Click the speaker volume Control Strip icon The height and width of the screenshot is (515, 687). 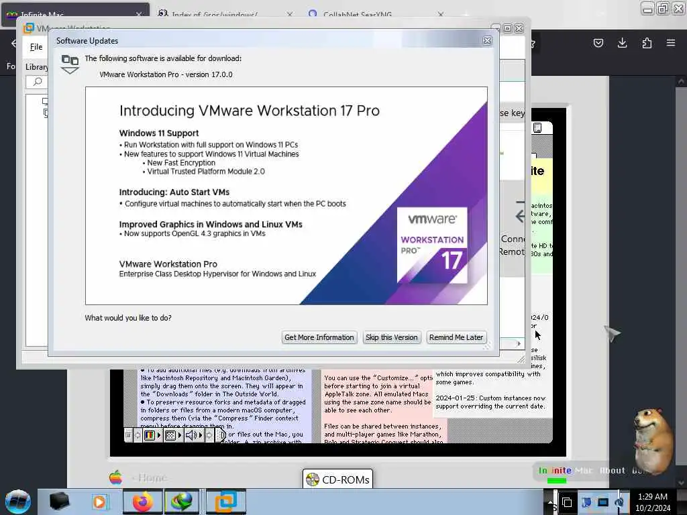click(x=191, y=435)
